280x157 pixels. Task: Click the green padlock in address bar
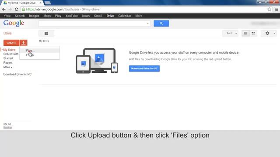[x=23, y=9]
